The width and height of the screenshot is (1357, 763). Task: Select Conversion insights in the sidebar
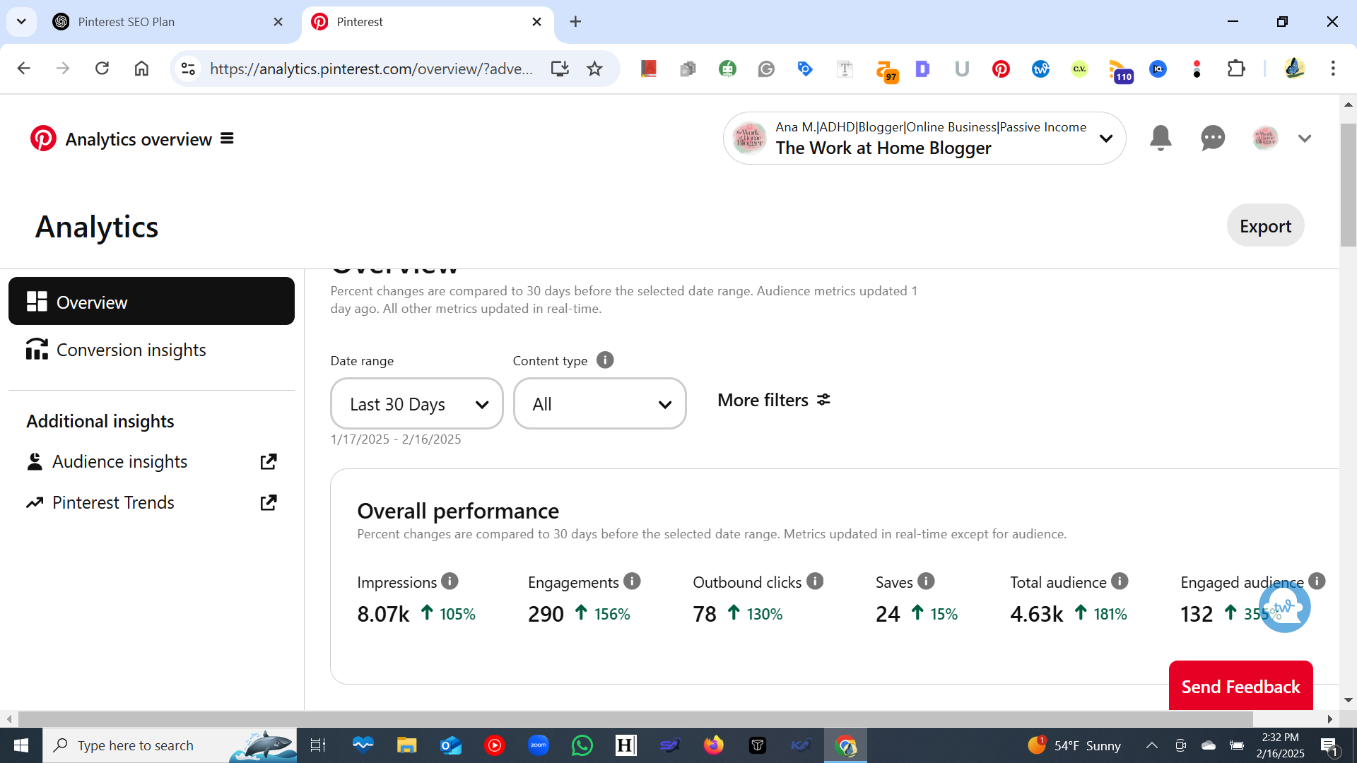click(131, 350)
